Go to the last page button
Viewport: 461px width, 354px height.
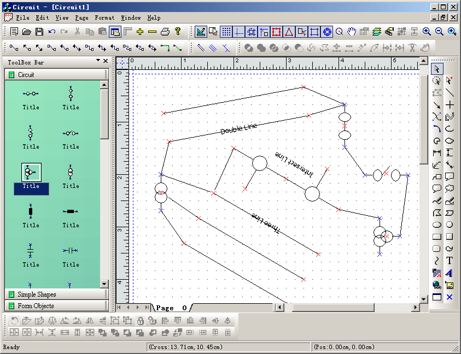pos(147,308)
